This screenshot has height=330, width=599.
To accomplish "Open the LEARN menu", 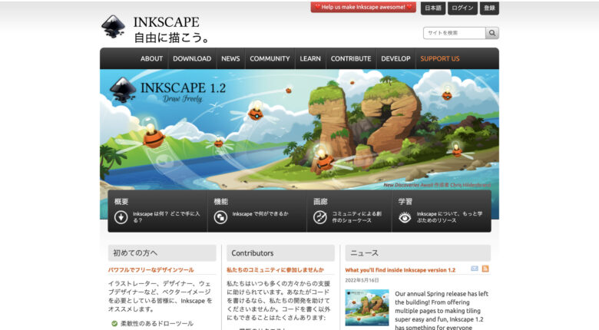I will coord(310,59).
